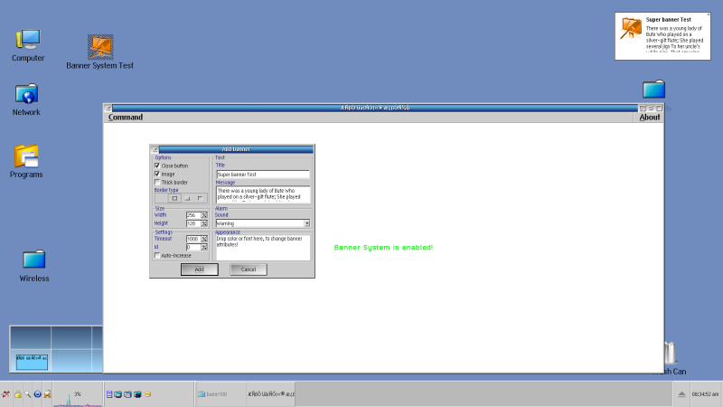
Task: Click into the Title text field
Action: 262,174
